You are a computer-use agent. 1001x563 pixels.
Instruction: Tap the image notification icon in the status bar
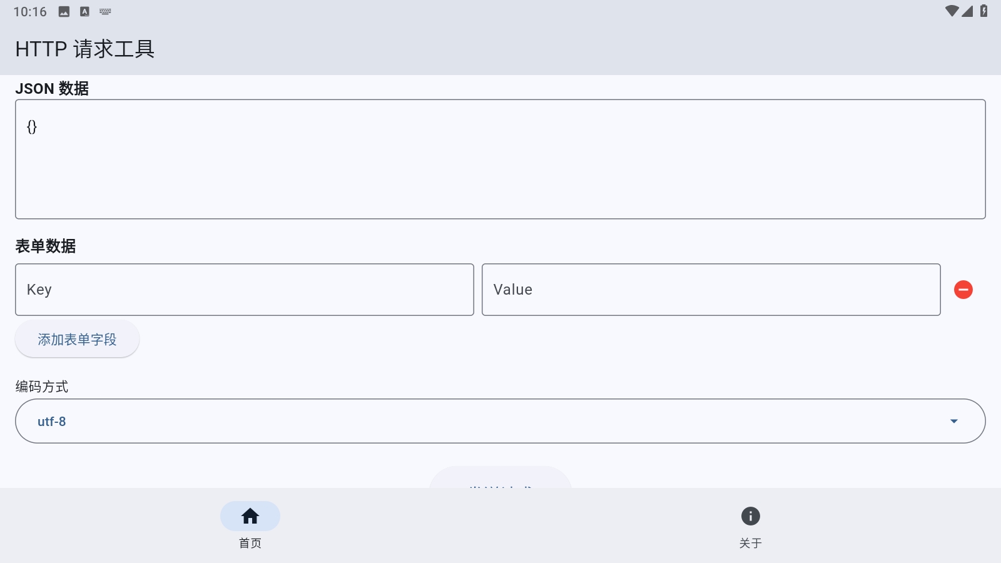(64, 12)
